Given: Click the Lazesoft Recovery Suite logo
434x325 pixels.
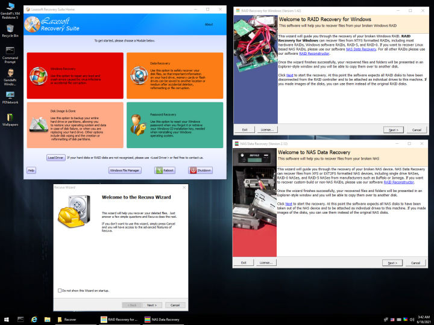Looking at the screenshot, I should click(52, 24).
